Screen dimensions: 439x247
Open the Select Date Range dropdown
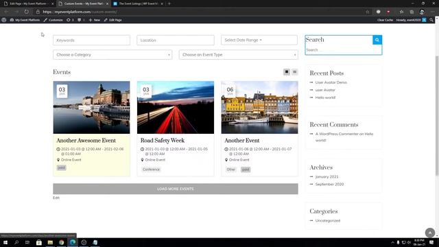[259, 40]
